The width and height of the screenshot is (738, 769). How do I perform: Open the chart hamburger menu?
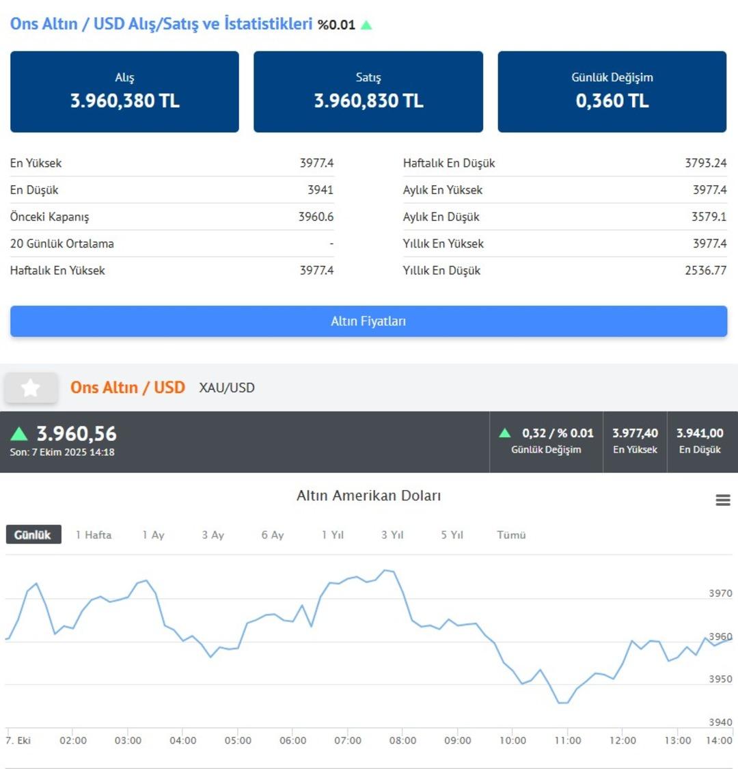click(722, 500)
